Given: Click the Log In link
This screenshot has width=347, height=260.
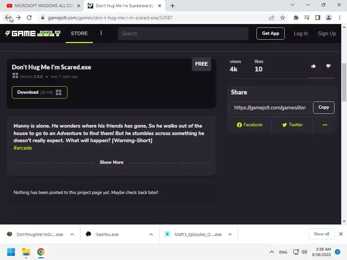Looking at the screenshot, I should [301, 34].
